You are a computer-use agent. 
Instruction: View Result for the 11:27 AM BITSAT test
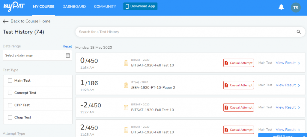[x=288, y=107]
